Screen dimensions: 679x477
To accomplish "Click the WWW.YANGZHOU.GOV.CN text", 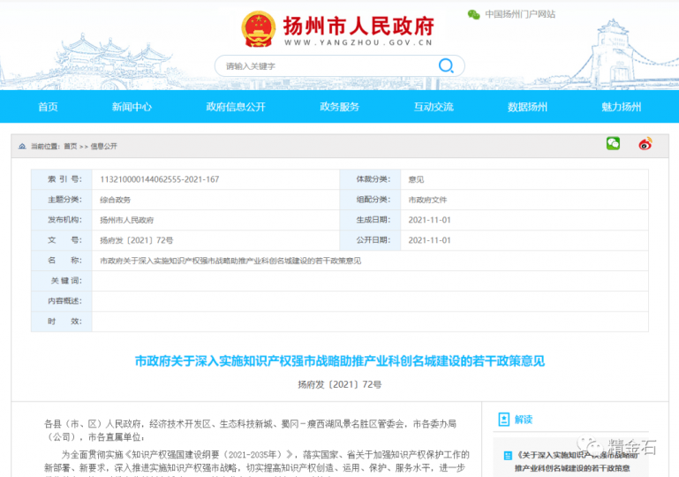I will coord(358,42).
